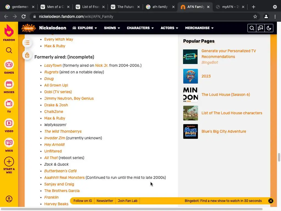The width and height of the screenshot is (281, 211).
Task: Open the Discuss chat bubble icon
Action: pyautogui.click(x=260, y=28)
